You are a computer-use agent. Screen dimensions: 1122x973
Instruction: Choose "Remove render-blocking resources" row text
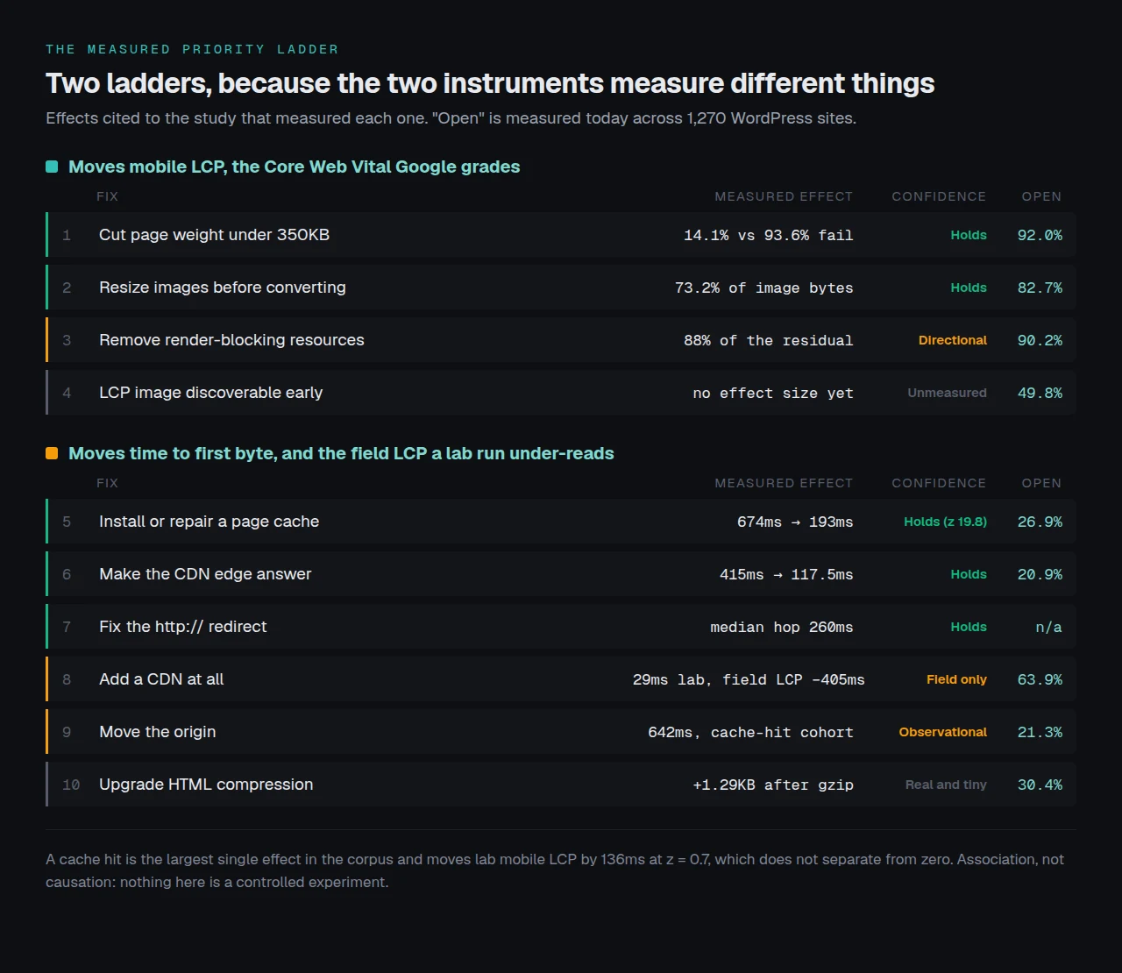pyautogui.click(x=231, y=340)
